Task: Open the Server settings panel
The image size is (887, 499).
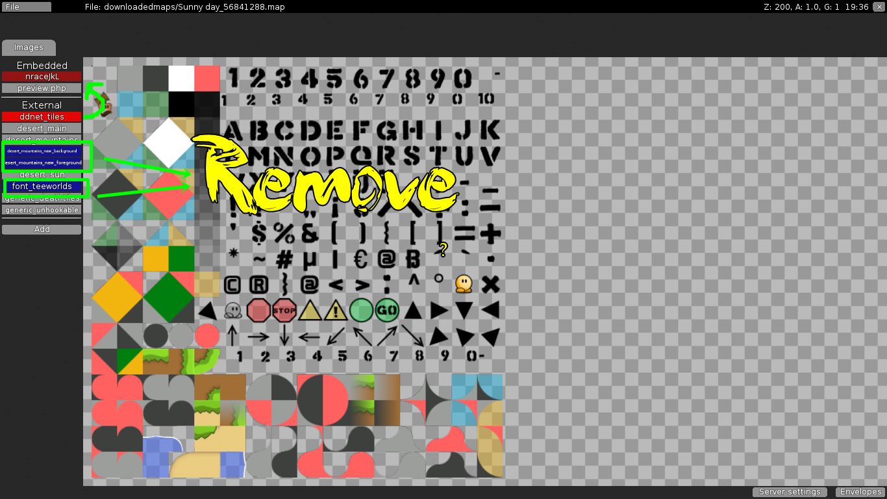Action: (x=789, y=492)
